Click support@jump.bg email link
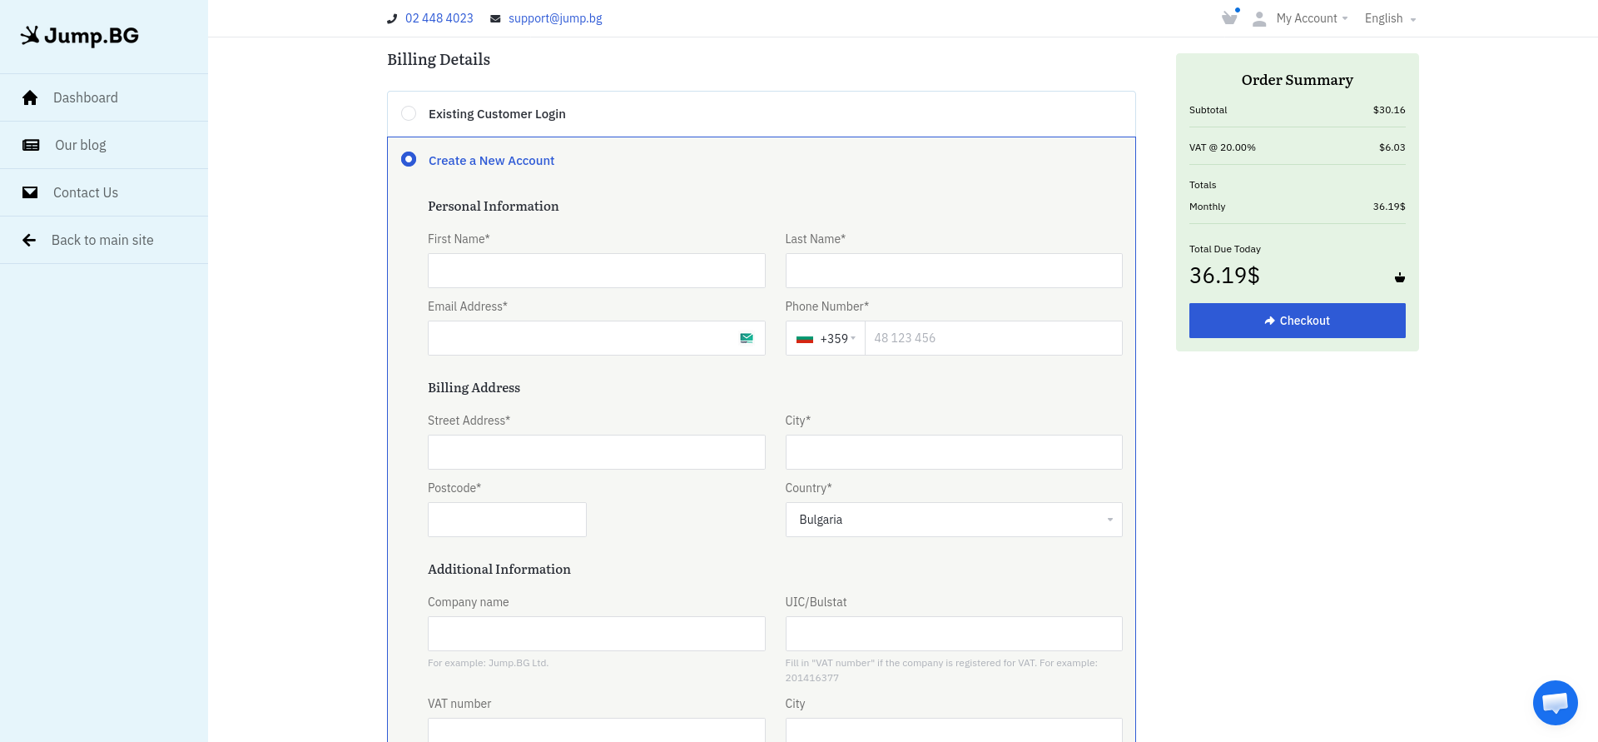The width and height of the screenshot is (1598, 742). point(555,18)
